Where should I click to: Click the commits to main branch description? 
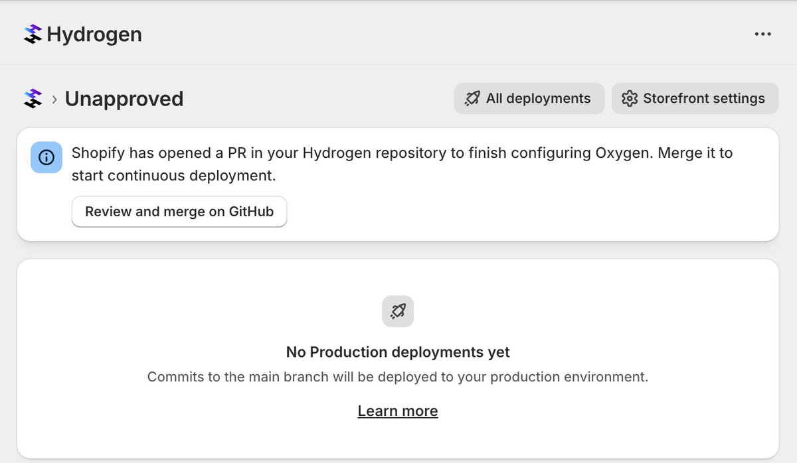click(398, 377)
